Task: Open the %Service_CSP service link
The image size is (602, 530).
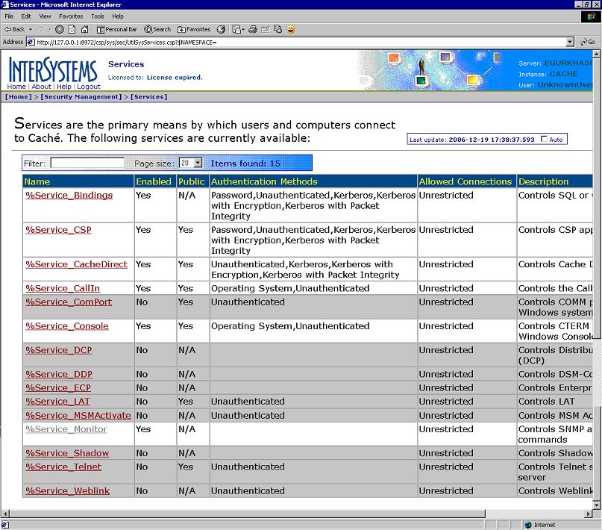Action: 58,230
